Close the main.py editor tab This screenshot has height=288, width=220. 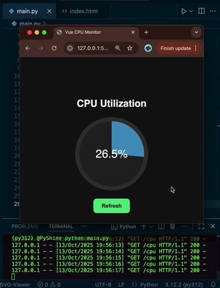coord(49,11)
